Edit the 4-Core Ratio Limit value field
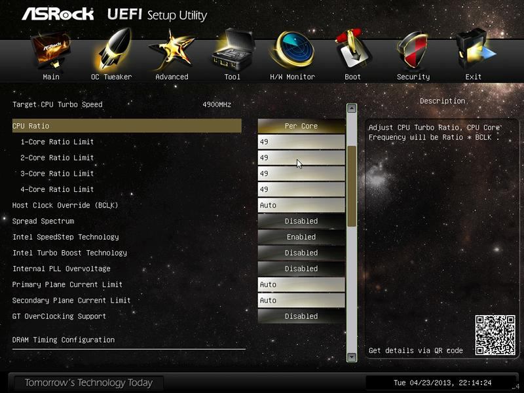 click(x=301, y=189)
